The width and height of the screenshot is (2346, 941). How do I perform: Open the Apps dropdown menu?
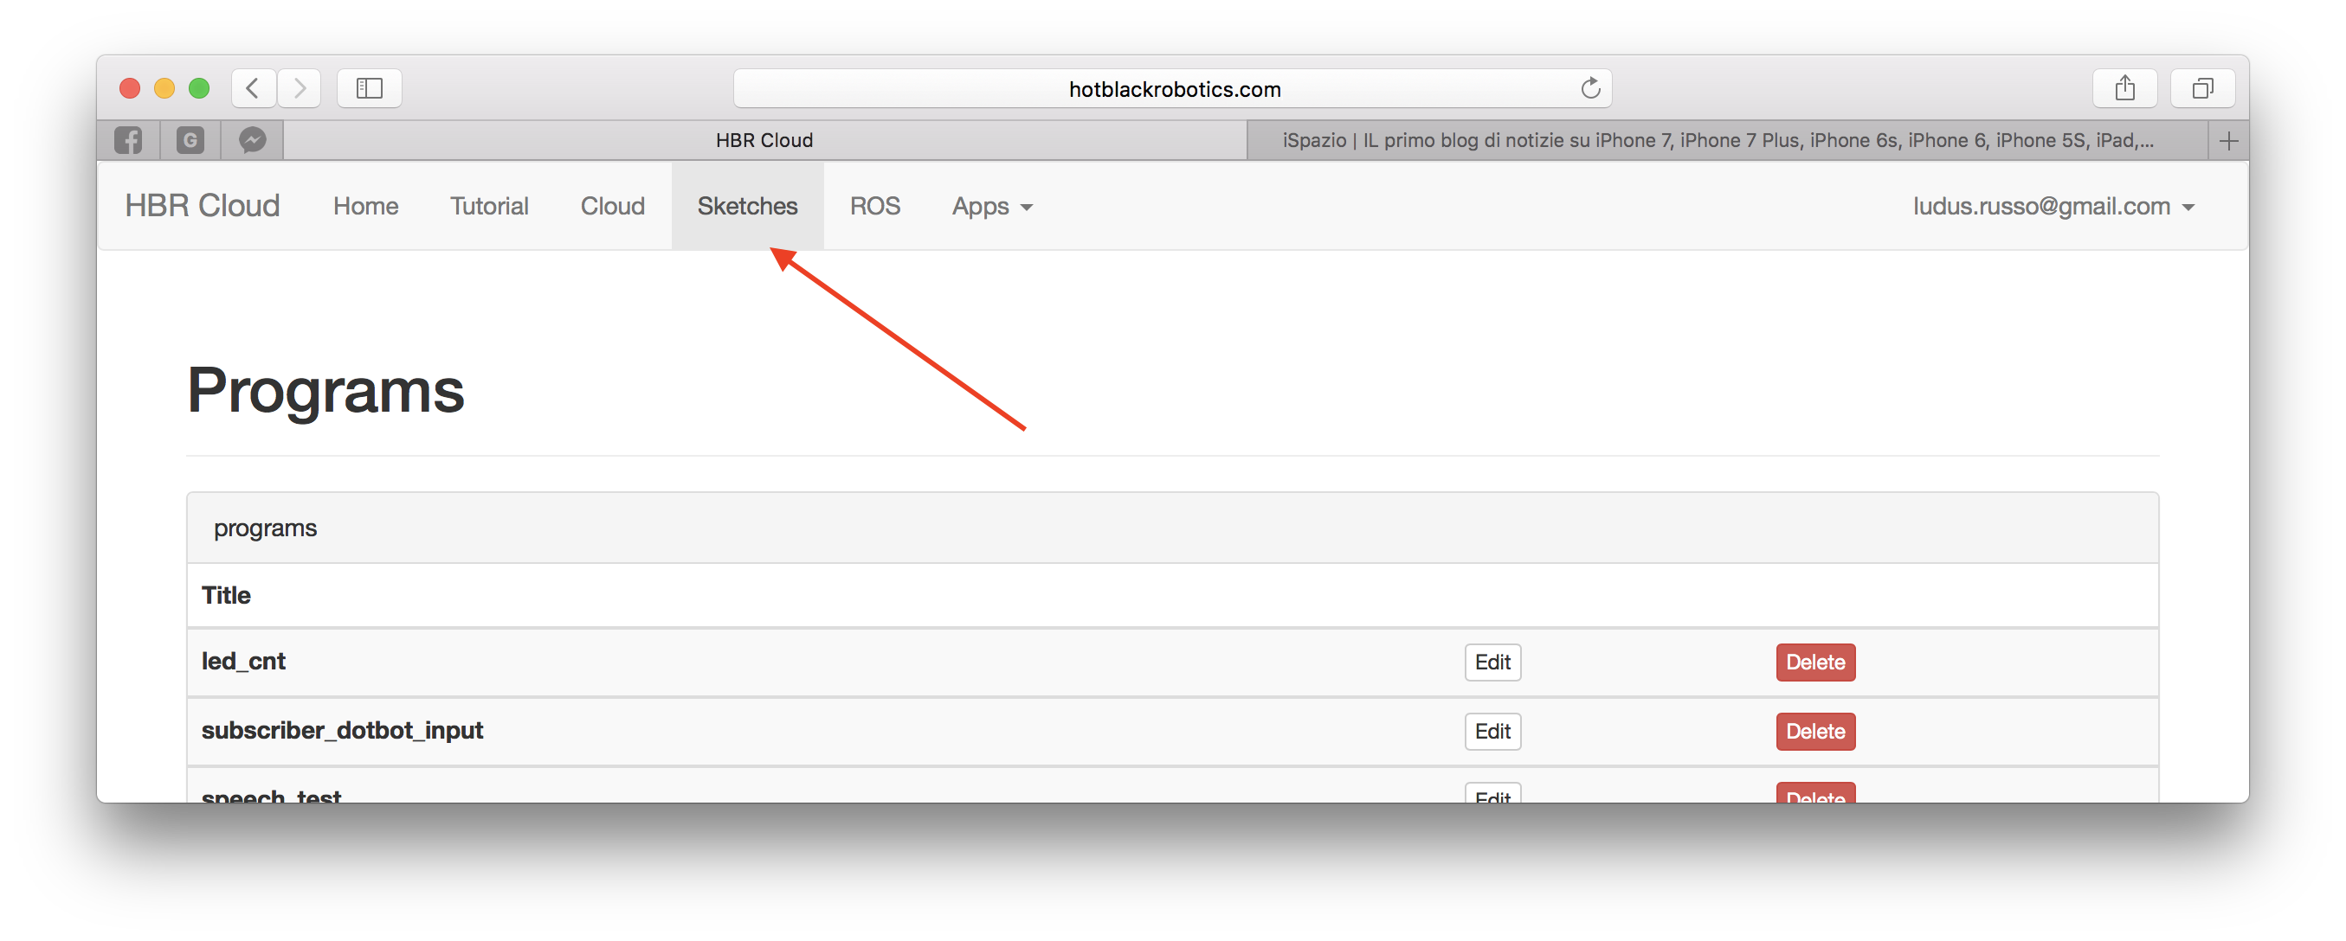click(988, 206)
